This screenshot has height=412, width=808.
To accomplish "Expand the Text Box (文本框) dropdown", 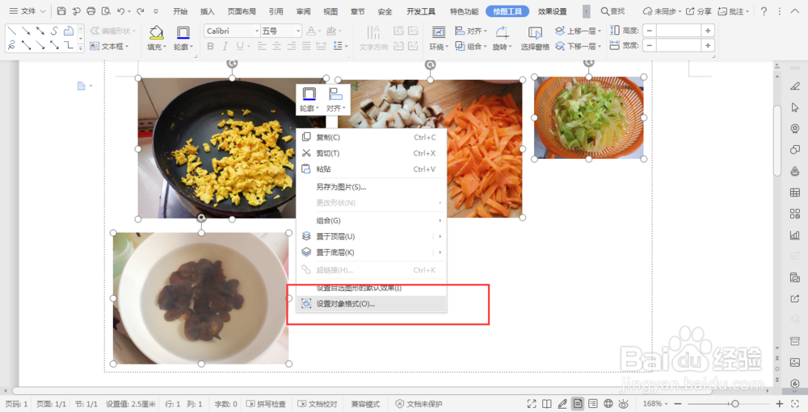I will [x=127, y=46].
